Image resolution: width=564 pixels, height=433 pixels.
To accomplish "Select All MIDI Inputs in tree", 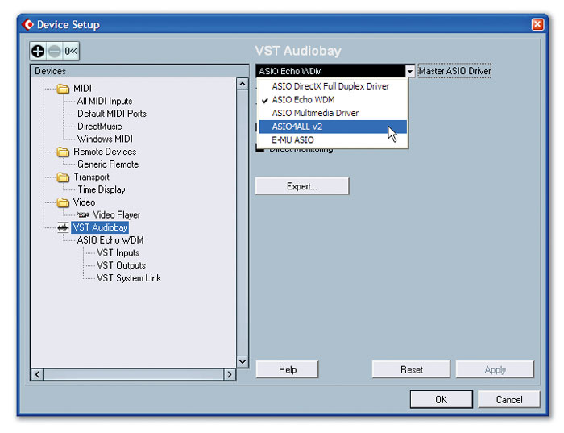I will [x=105, y=101].
